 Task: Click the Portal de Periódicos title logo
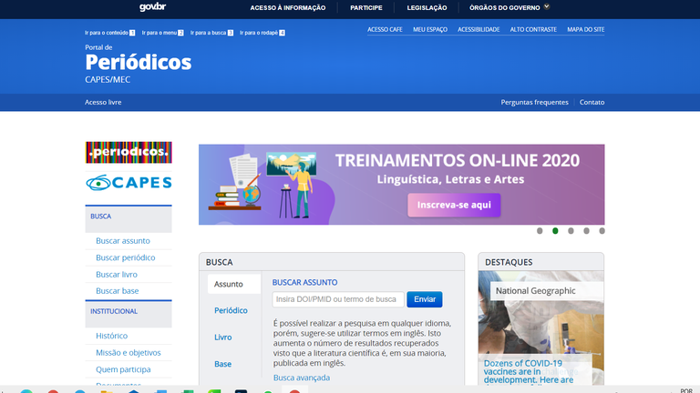138,62
